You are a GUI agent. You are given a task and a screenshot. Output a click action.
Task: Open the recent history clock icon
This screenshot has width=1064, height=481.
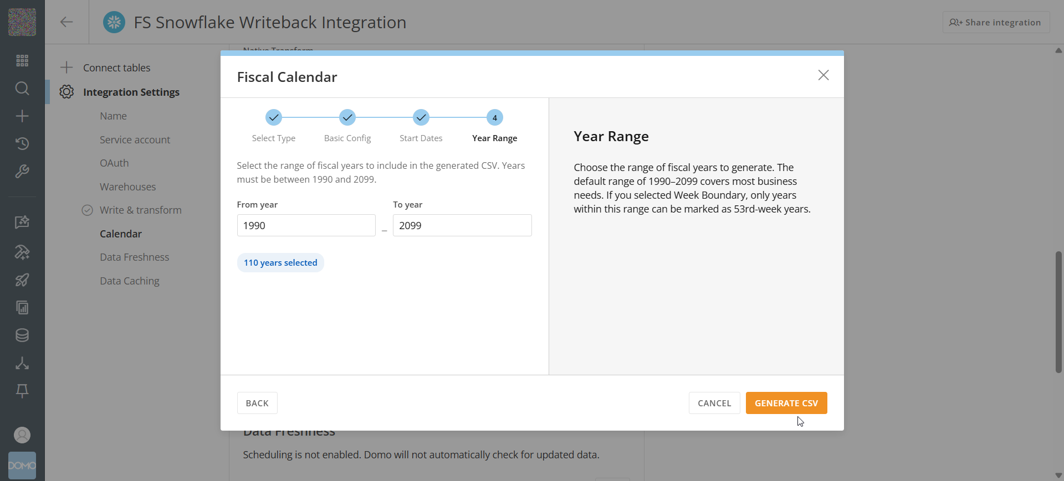(x=22, y=143)
